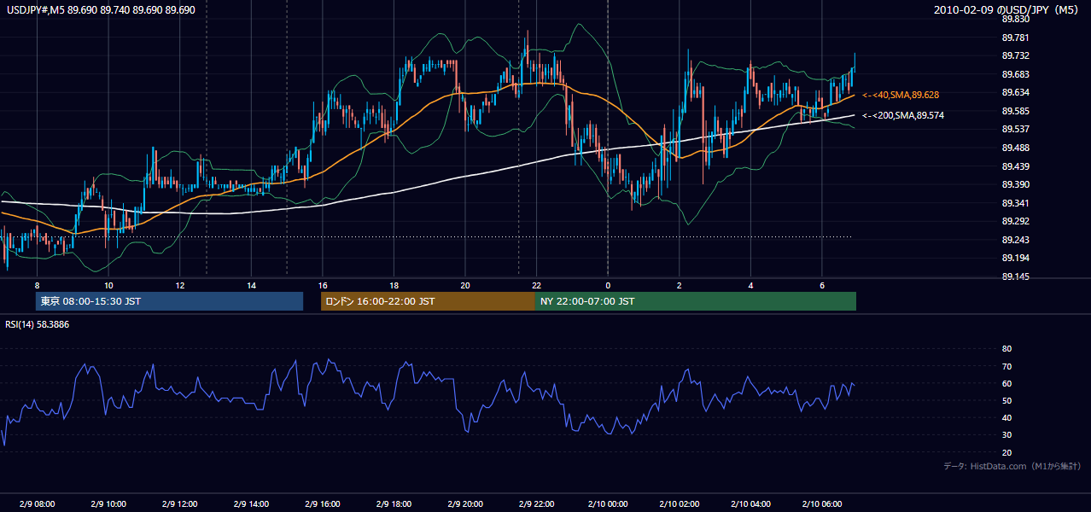This screenshot has width=1091, height=512.
Task: Click time axis label 2/9 08:00
Action: [x=37, y=504]
